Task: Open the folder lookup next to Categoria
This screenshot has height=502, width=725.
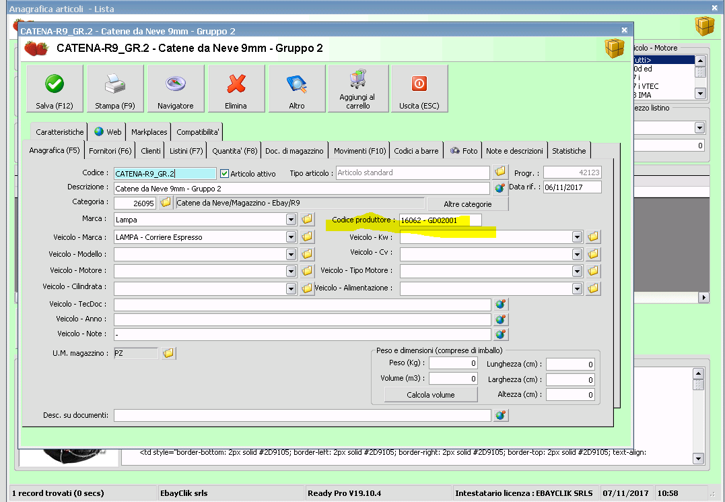Action: pyautogui.click(x=166, y=203)
